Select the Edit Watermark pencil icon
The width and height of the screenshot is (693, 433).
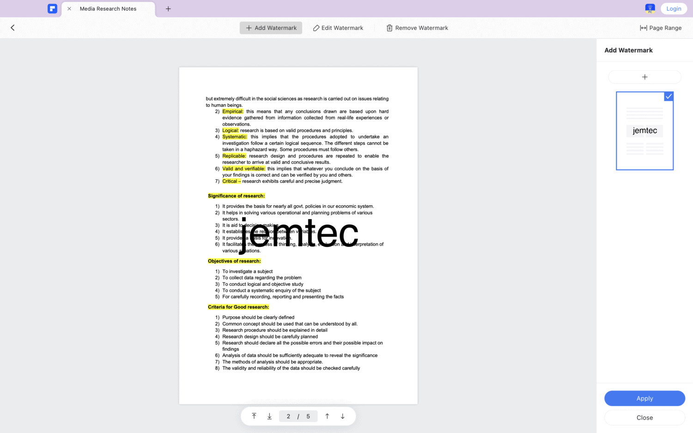[x=316, y=28]
